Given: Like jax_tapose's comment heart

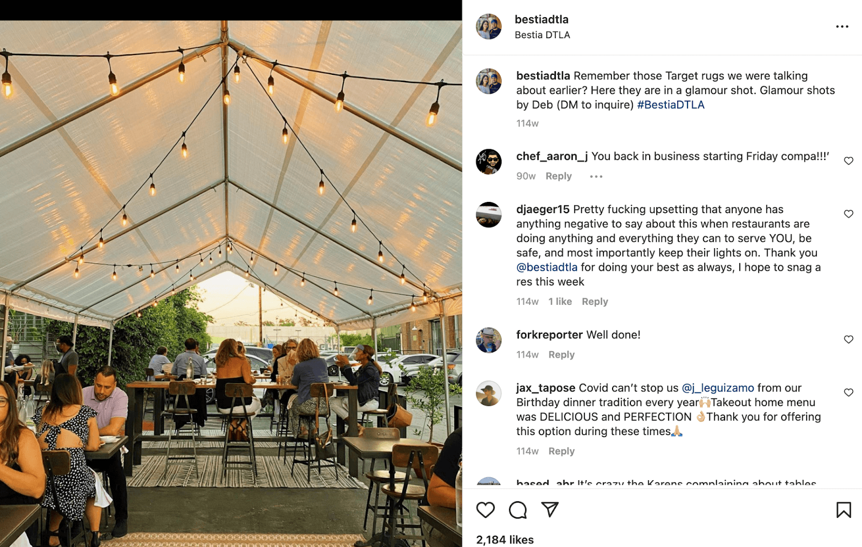Looking at the screenshot, I should click(849, 392).
